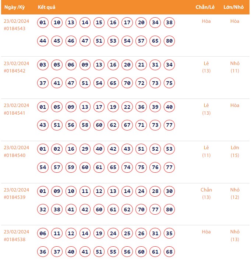251x265 pixels.
Task: Click 'Lớn (15)' result for draw #0184540
Action: (235, 151)
